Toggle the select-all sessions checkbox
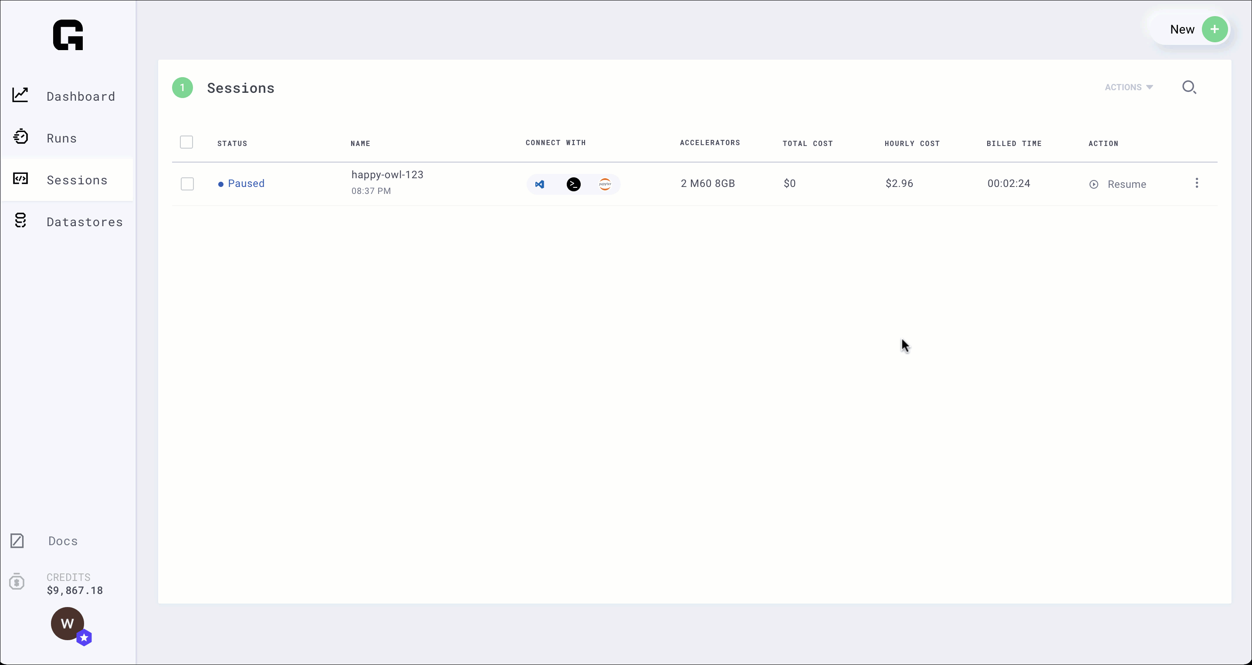 tap(186, 142)
